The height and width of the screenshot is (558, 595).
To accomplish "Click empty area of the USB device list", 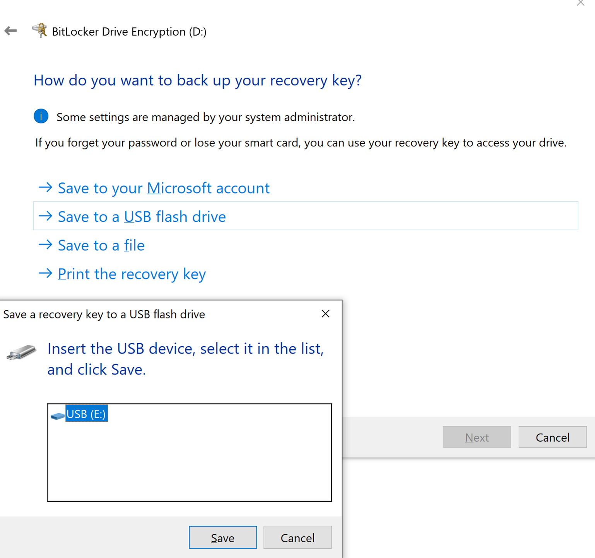I will [189, 464].
